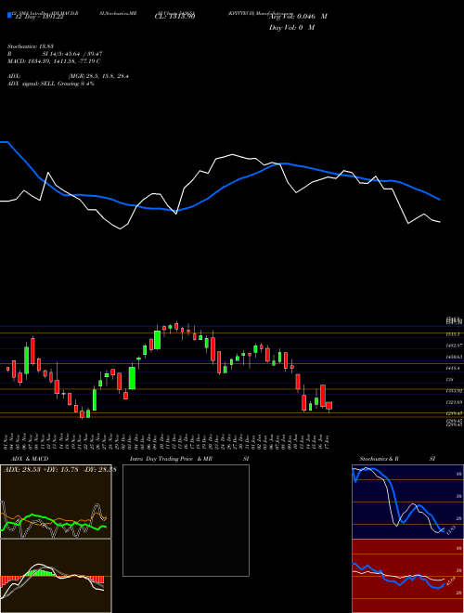Click the 1321.69 price axis label
This screenshot has width=464, height=613.
pyautogui.click(x=454, y=402)
